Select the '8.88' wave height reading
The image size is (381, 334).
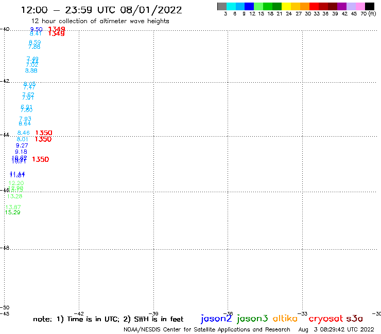click(x=31, y=70)
